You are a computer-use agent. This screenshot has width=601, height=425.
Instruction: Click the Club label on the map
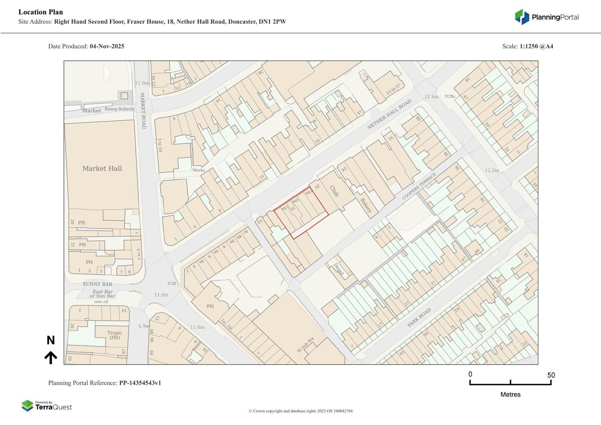point(334,191)
